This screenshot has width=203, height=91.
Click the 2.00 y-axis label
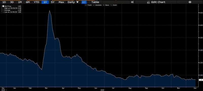click(201, 75)
